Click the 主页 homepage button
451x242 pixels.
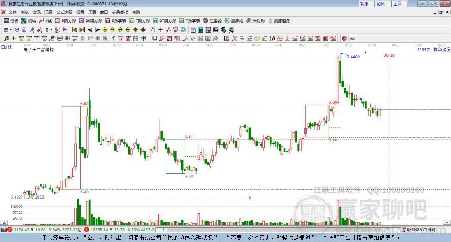point(399,4)
